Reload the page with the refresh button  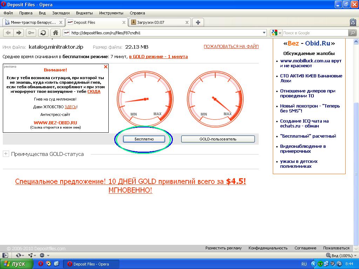click(x=43, y=33)
